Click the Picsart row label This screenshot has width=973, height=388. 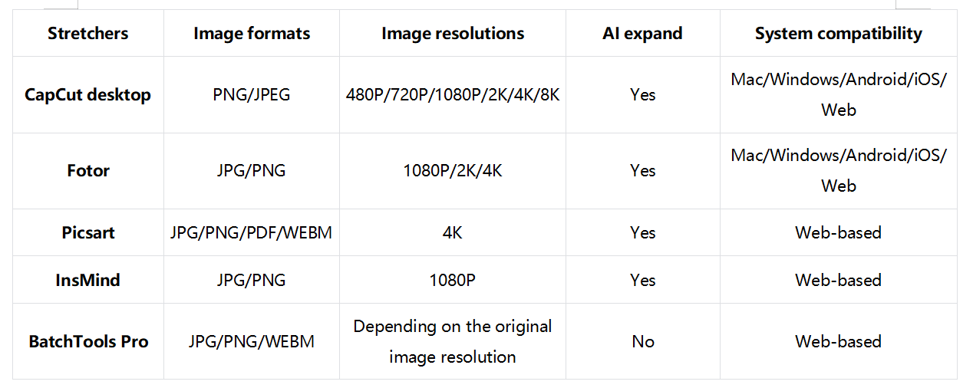point(88,232)
